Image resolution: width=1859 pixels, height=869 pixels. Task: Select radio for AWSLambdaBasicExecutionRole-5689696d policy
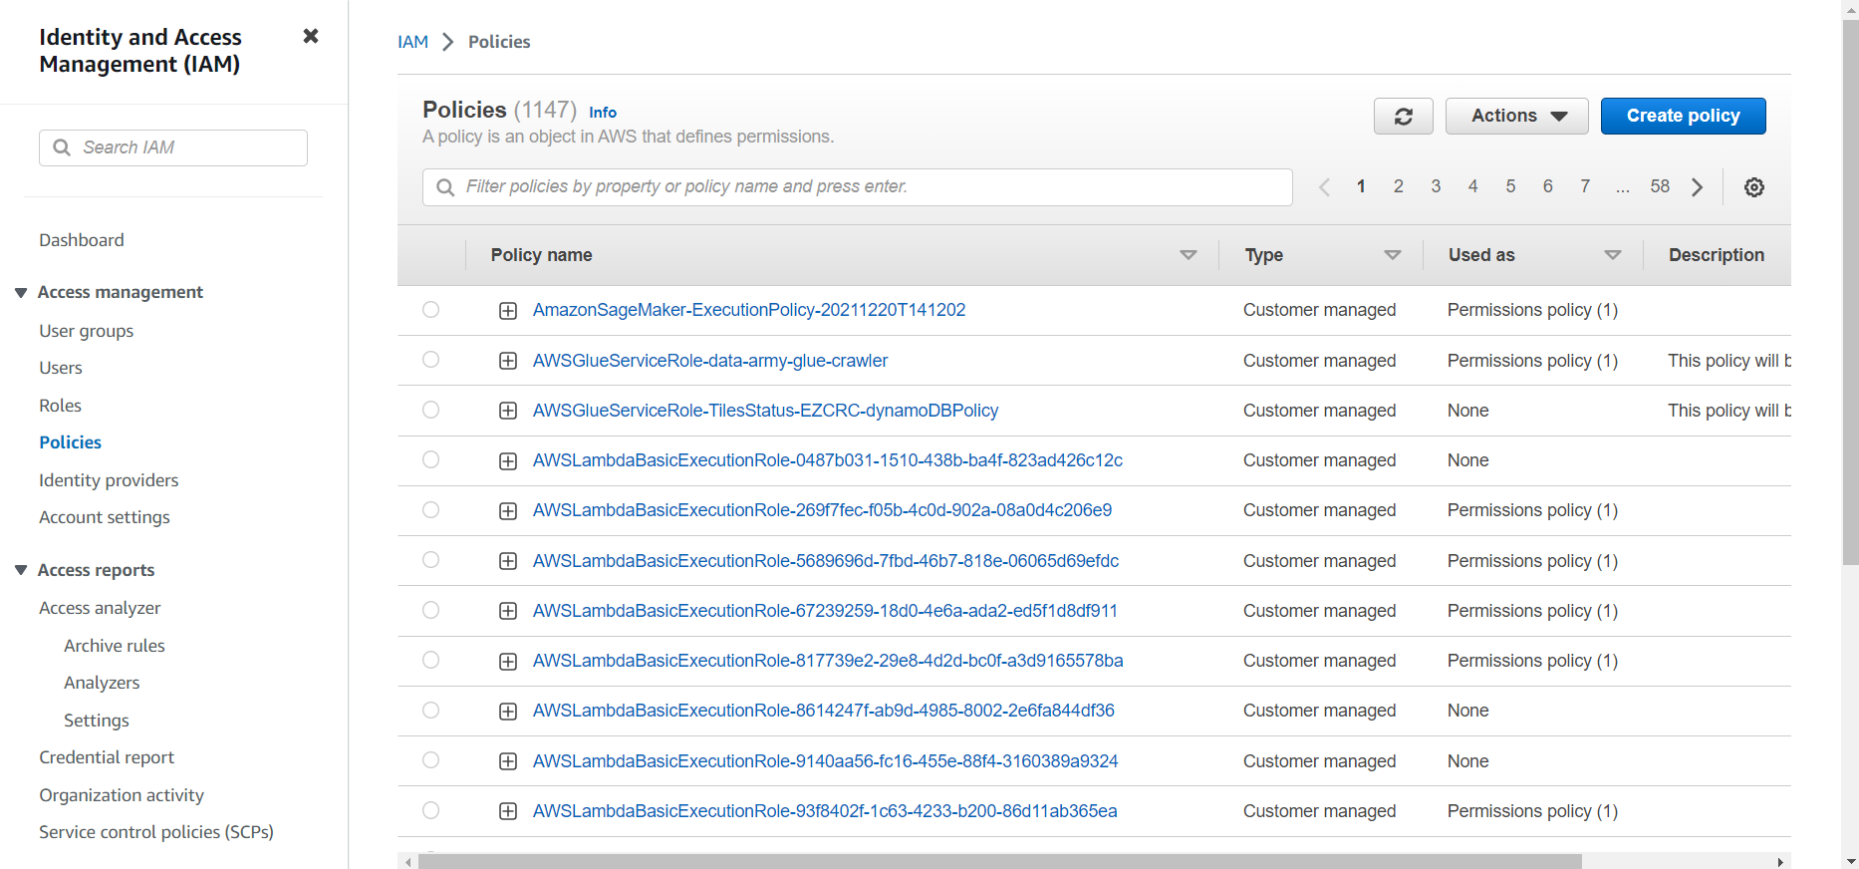point(430,559)
